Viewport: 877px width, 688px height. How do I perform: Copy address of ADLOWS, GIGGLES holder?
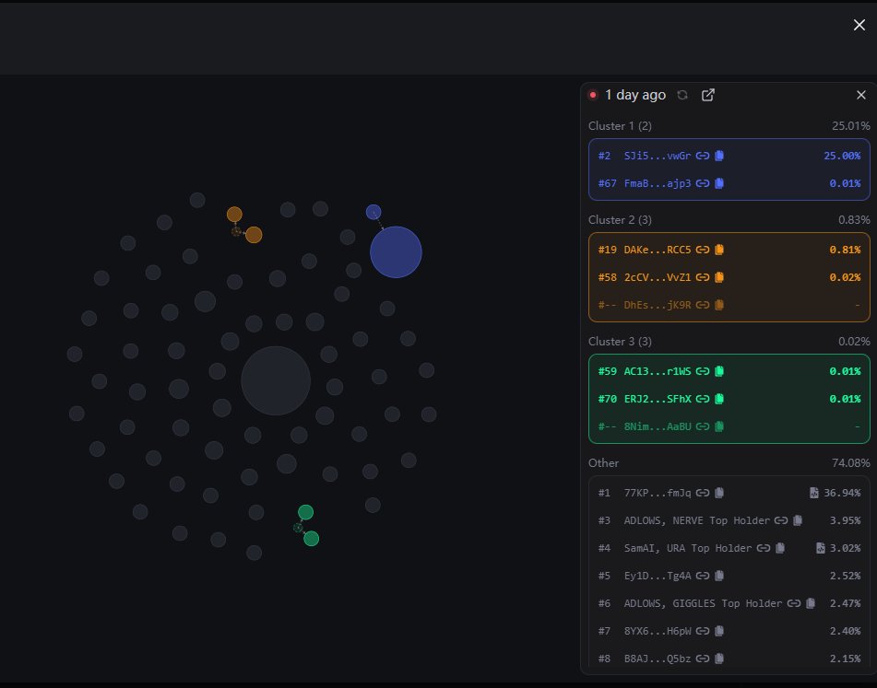point(811,603)
